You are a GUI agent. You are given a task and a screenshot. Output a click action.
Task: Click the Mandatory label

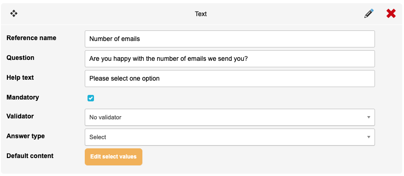23,97
